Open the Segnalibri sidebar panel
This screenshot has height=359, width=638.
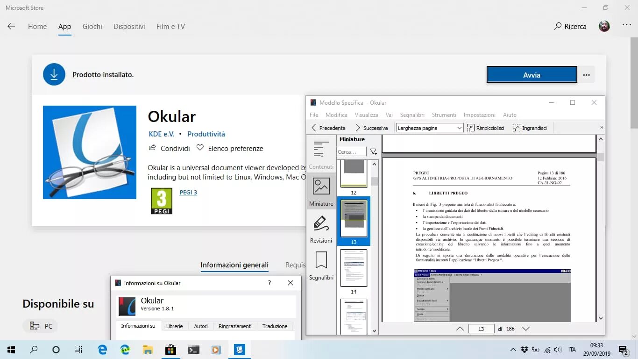point(321,265)
